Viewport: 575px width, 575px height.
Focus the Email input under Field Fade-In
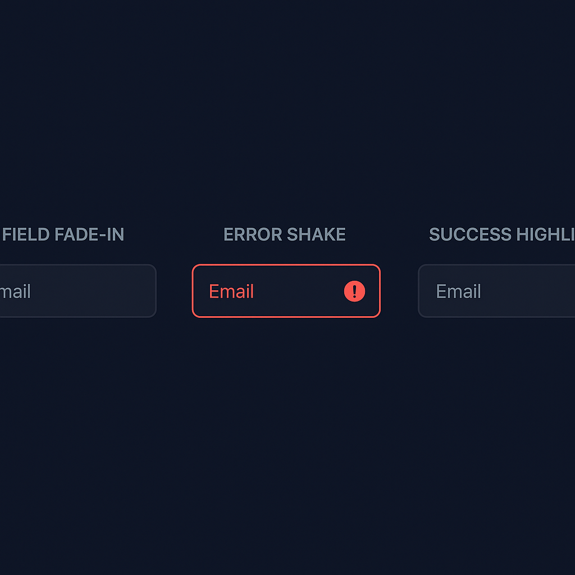[77, 291]
